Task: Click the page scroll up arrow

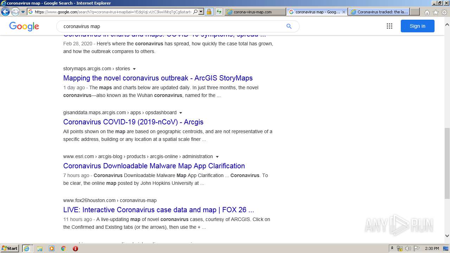Action: point(447,25)
